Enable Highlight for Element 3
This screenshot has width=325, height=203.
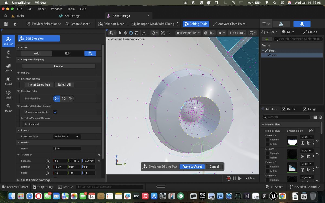pyautogui.click(x=267, y=180)
